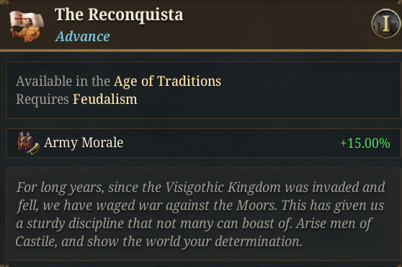Image resolution: width=402 pixels, height=267 pixels.
Task: Click the Army Morale soldiers and trumpet icon
Action: pos(29,143)
